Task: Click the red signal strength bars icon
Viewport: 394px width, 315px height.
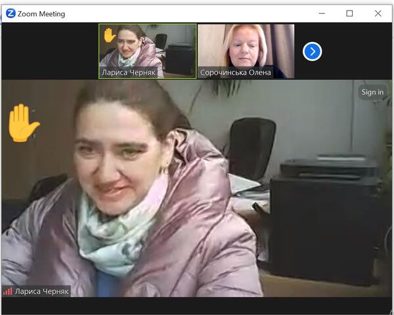Action: (8, 291)
